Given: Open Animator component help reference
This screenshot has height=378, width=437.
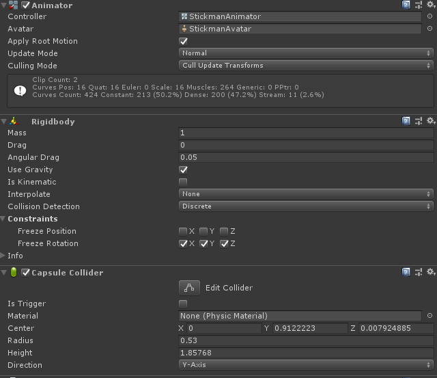Looking at the screenshot, I should coord(406,5).
